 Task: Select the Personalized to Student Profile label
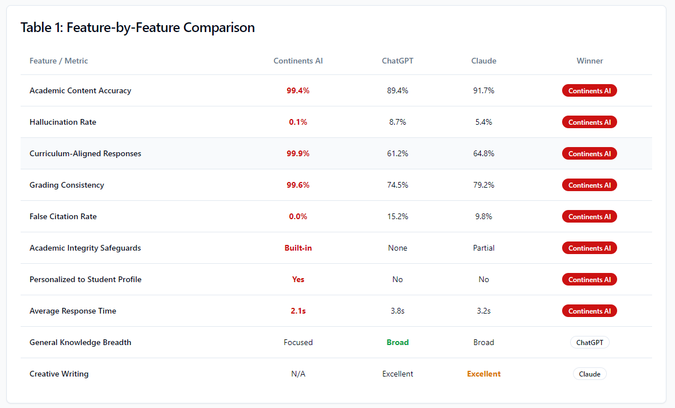tap(85, 280)
